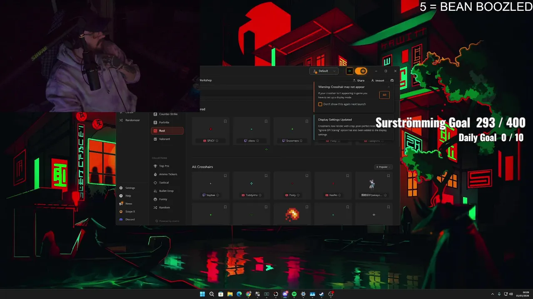The height and width of the screenshot is (299, 533).
Task: Bookmark the Snowmers crosshair
Action: click(x=307, y=121)
